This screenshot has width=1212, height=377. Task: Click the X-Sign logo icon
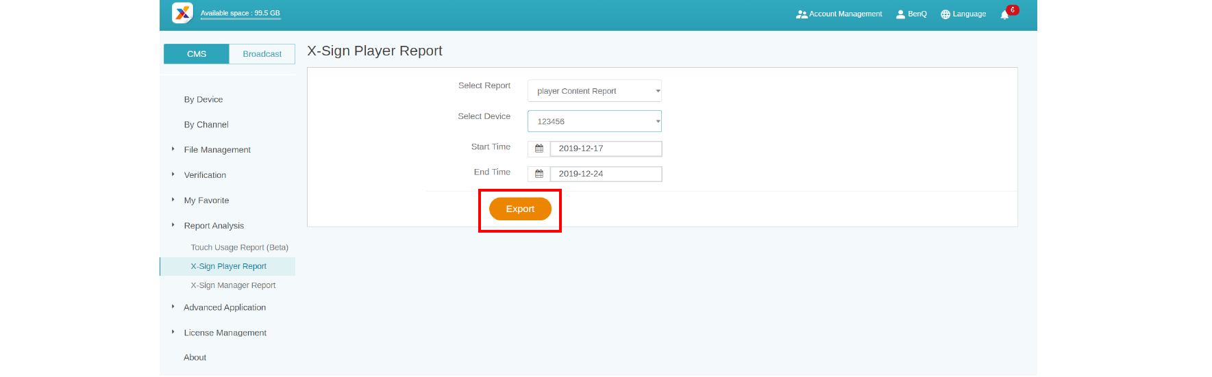point(182,13)
